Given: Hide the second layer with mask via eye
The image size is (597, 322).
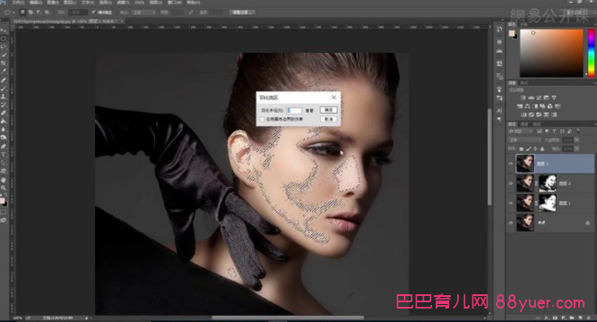Looking at the screenshot, I should (x=511, y=183).
